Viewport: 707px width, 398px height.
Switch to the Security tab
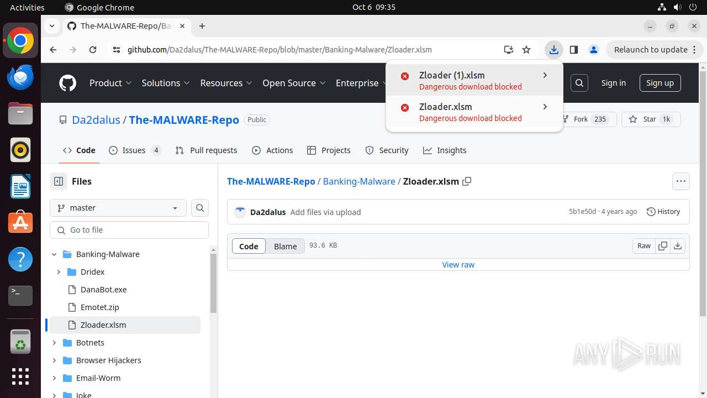pos(387,150)
